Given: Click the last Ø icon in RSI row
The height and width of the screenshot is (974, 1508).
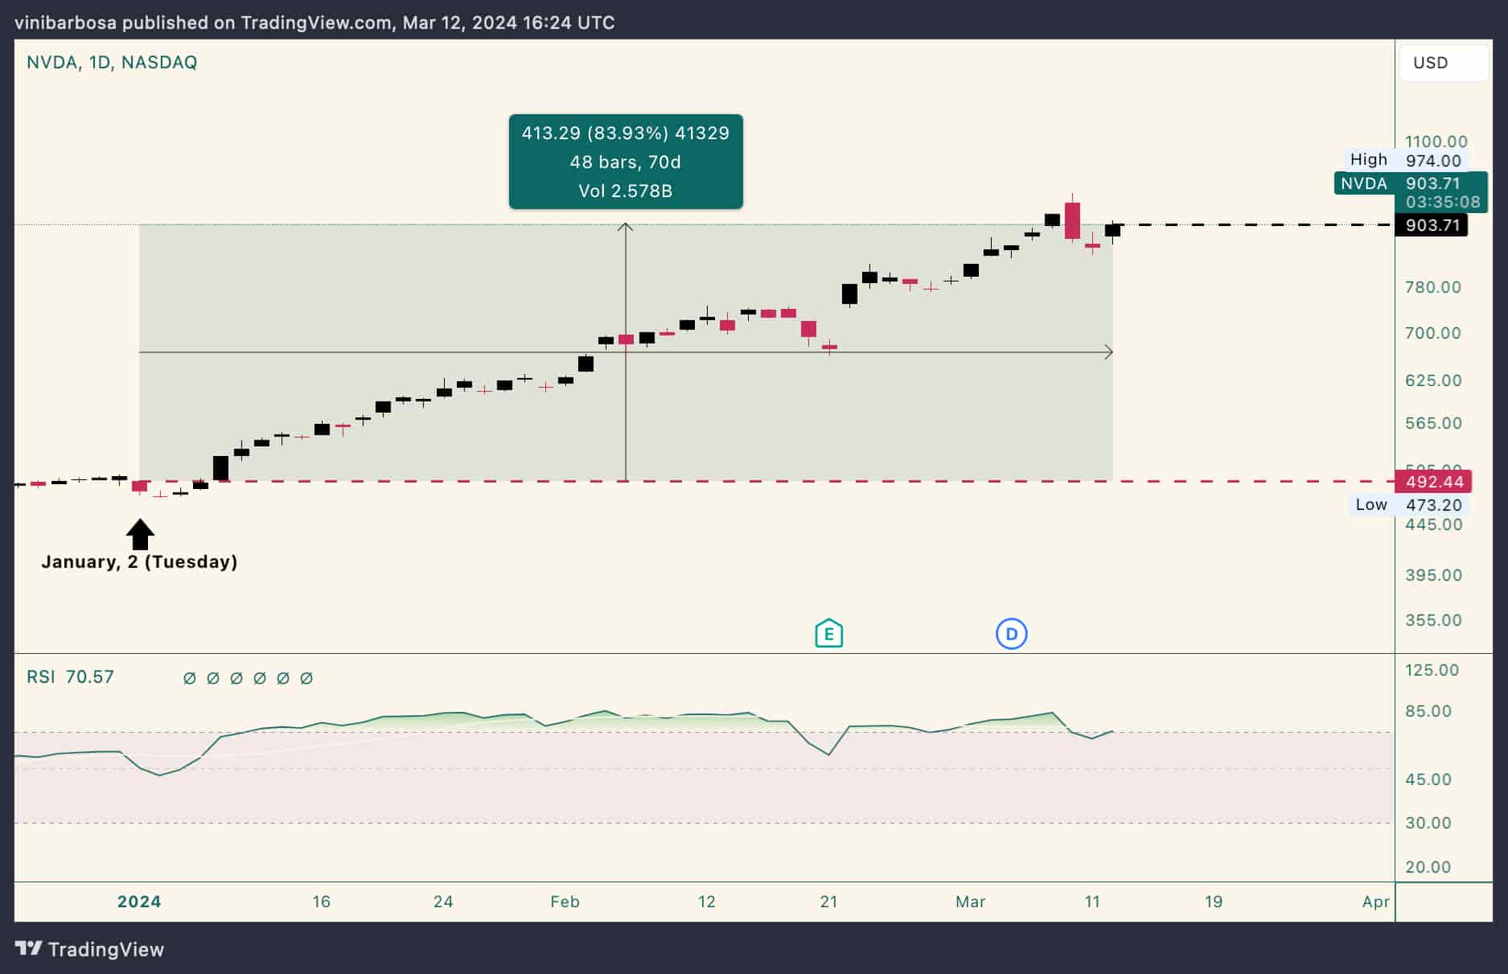Looking at the screenshot, I should [x=306, y=677].
